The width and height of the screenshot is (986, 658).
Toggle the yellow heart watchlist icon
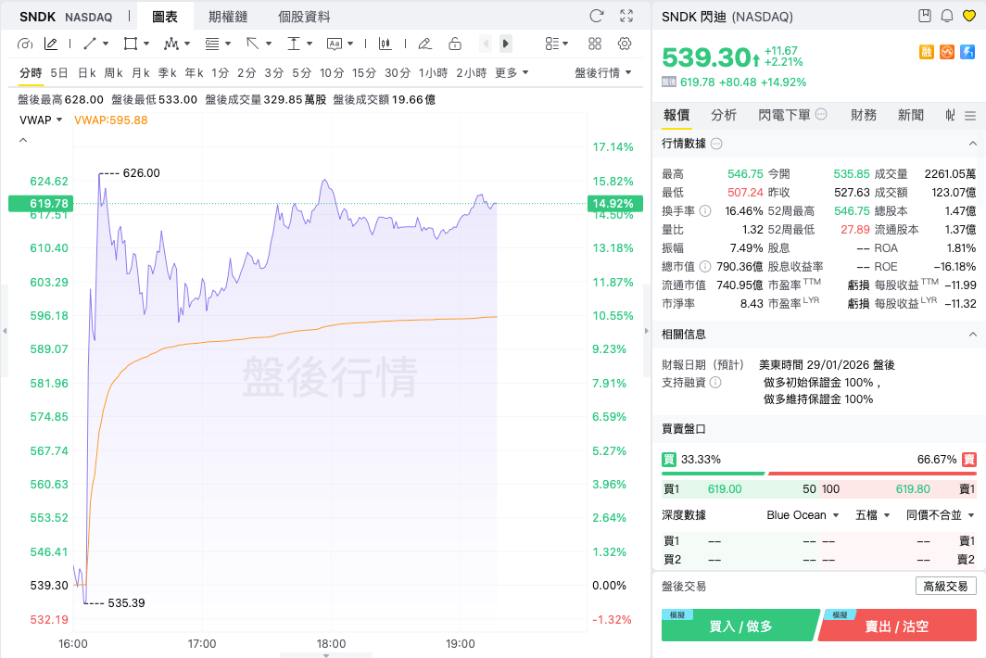point(969,16)
